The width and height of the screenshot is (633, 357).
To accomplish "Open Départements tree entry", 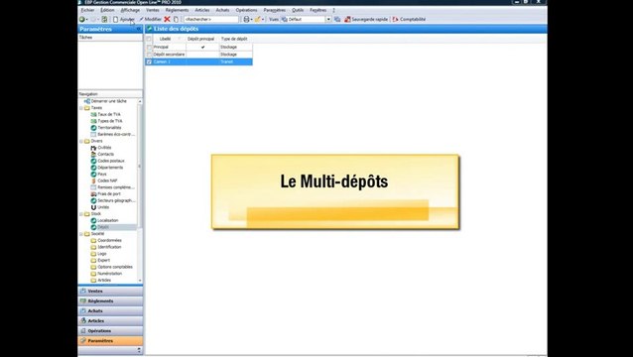I will (107, 168).
